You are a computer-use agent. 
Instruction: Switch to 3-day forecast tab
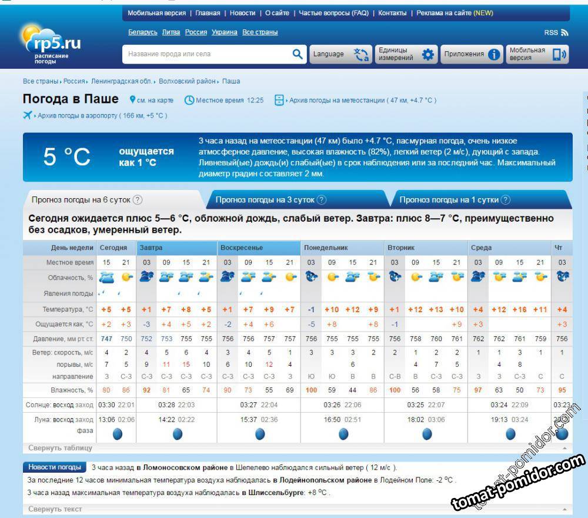pyautogui.click(x=265, y=200)
